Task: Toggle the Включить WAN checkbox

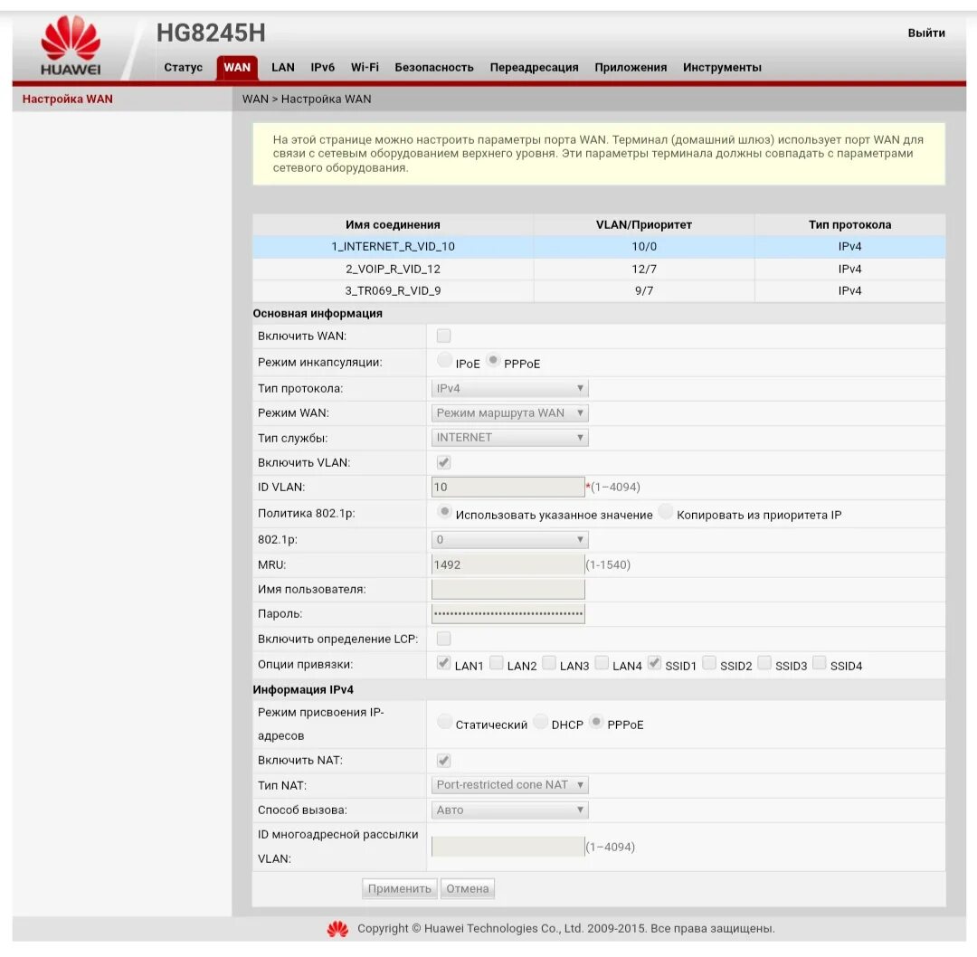Action: 443,336
